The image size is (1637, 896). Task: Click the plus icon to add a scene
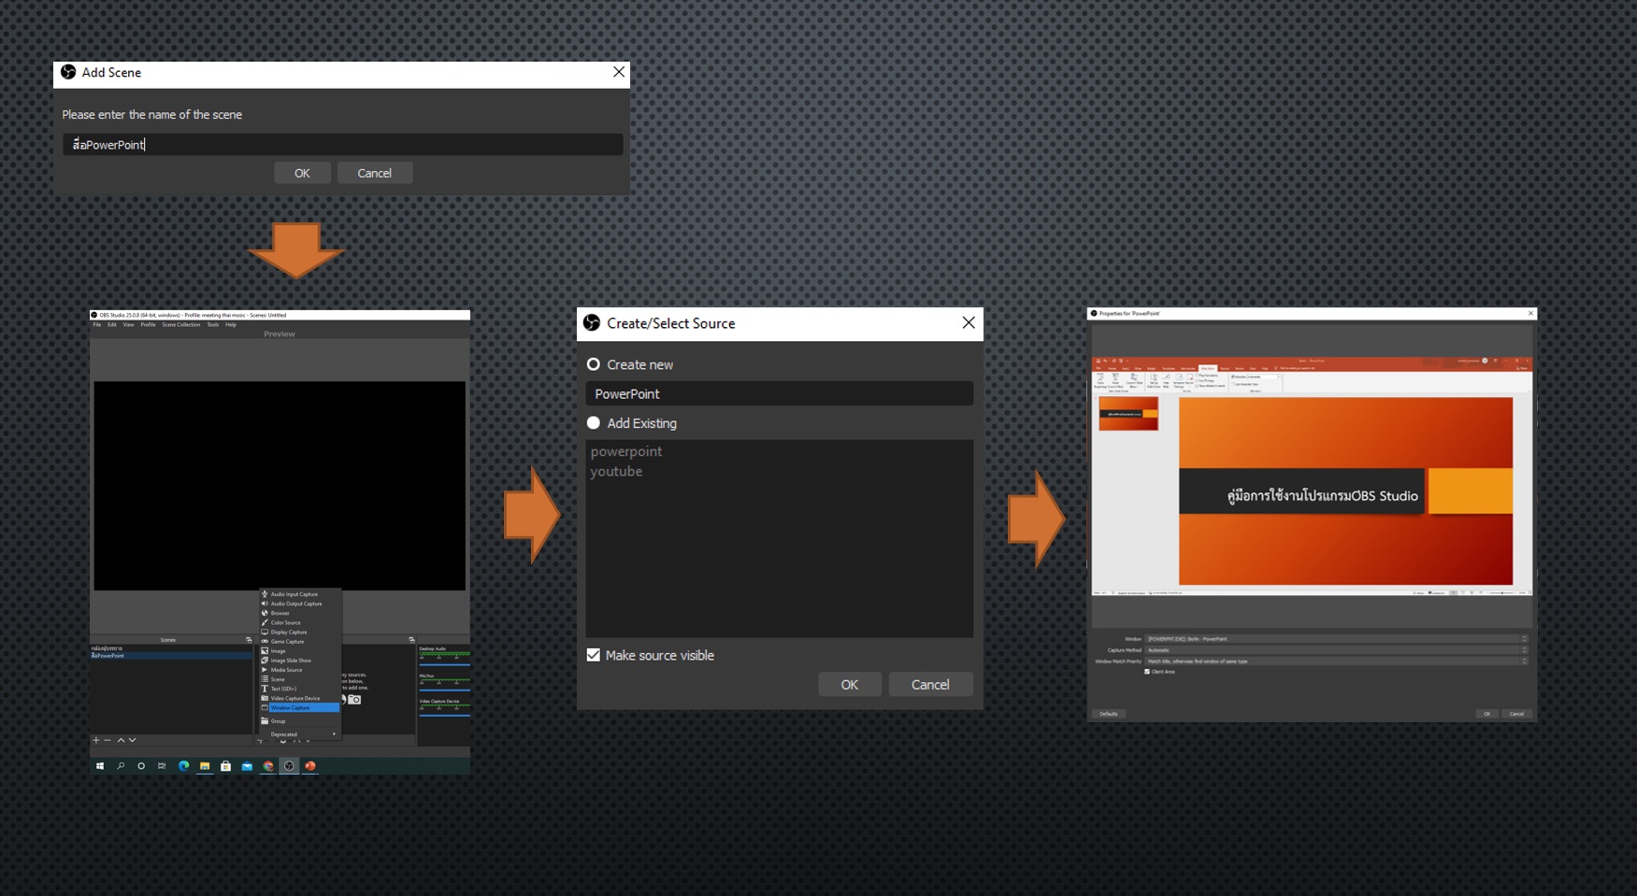(x=96, y=740)
